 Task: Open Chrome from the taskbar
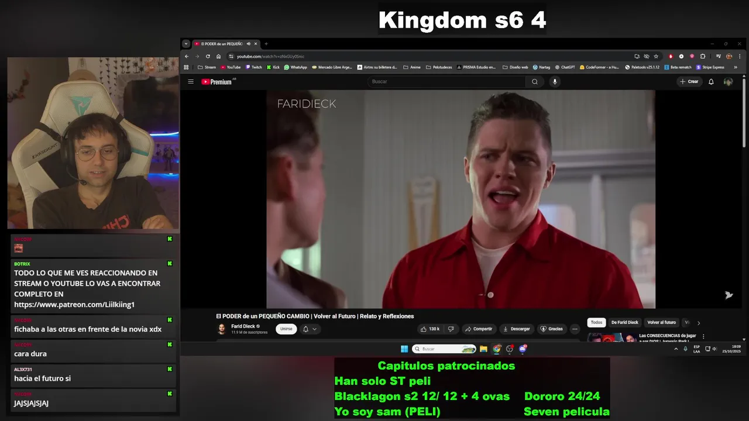497,349
